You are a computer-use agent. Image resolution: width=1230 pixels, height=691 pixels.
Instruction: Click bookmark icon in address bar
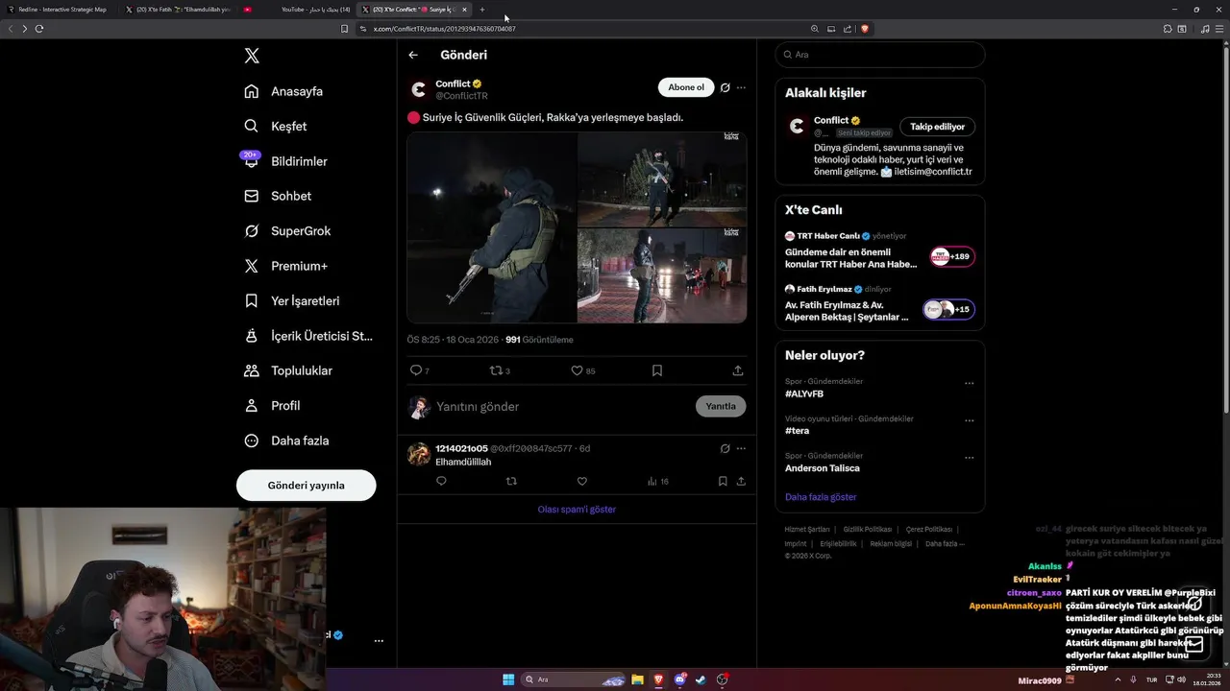344,29
